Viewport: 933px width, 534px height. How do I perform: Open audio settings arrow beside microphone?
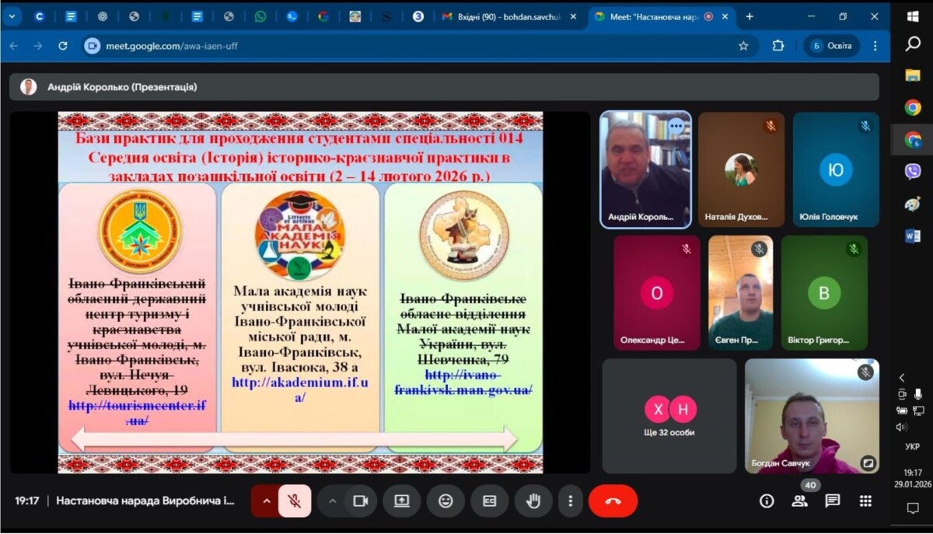266,501
